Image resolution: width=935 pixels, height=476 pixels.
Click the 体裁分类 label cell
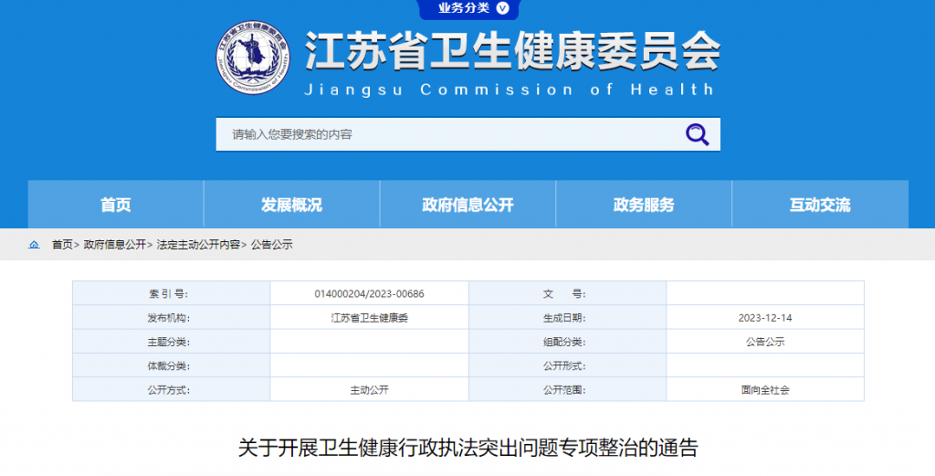(x=171, y=365)
